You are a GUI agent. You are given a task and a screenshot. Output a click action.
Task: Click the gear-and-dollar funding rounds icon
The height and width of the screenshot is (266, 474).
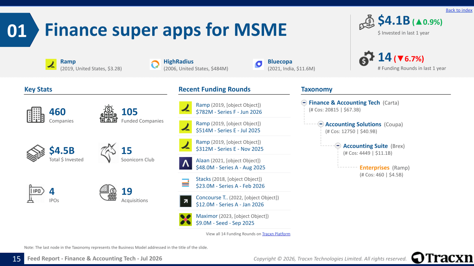(x=367, y=58)
